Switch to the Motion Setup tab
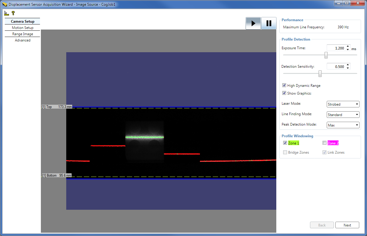Screen dimensions: 367x236 (x=23, y=28)
